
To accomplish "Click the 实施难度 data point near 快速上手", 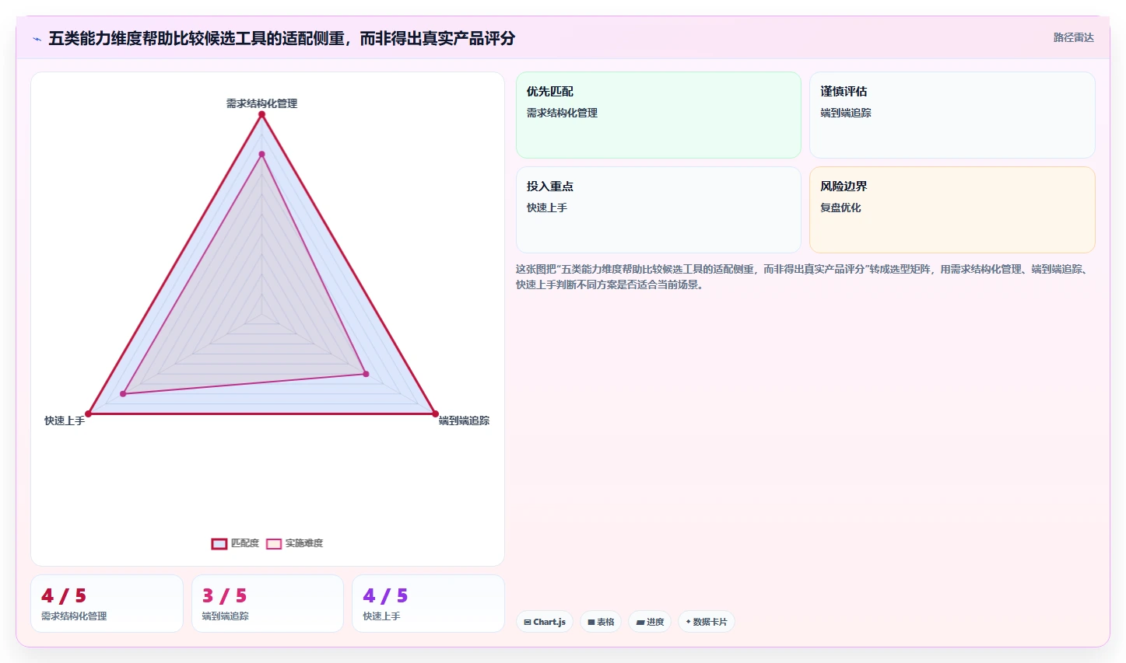I will pyautogui.click(x=123, y=394).
